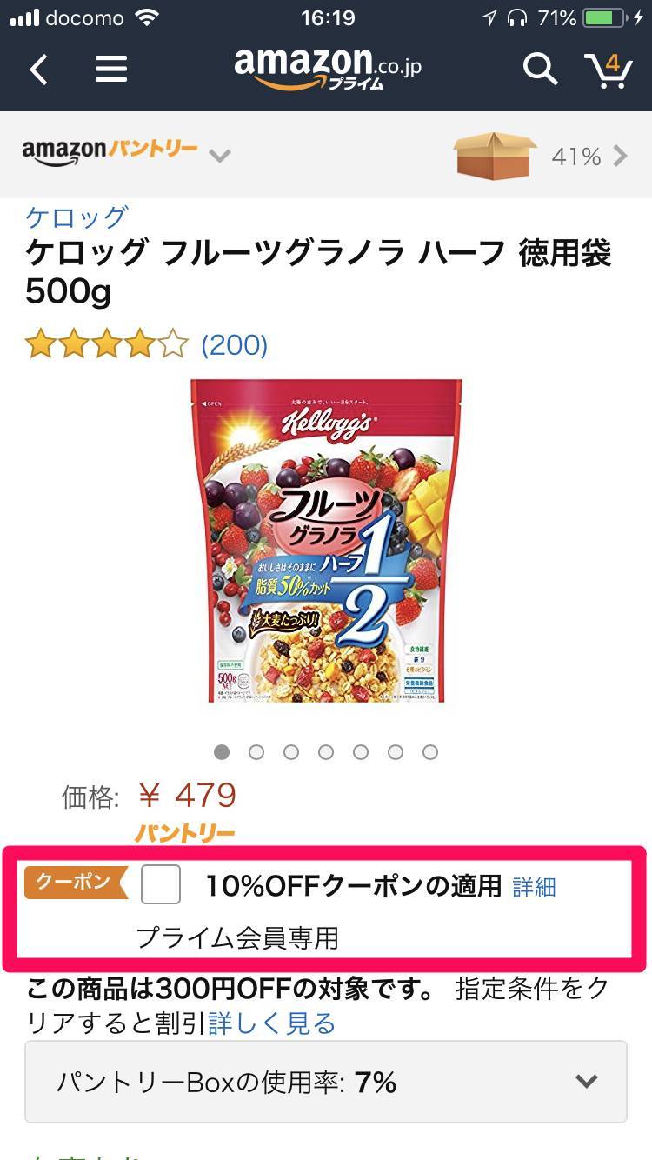Open the Amazon パントリー header menu
Screen dimensions: 652x1160
pyautogui.click(x=110, y=151)
